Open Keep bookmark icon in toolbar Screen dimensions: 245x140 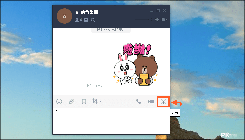pyautogui.click(x=84, y=101)
